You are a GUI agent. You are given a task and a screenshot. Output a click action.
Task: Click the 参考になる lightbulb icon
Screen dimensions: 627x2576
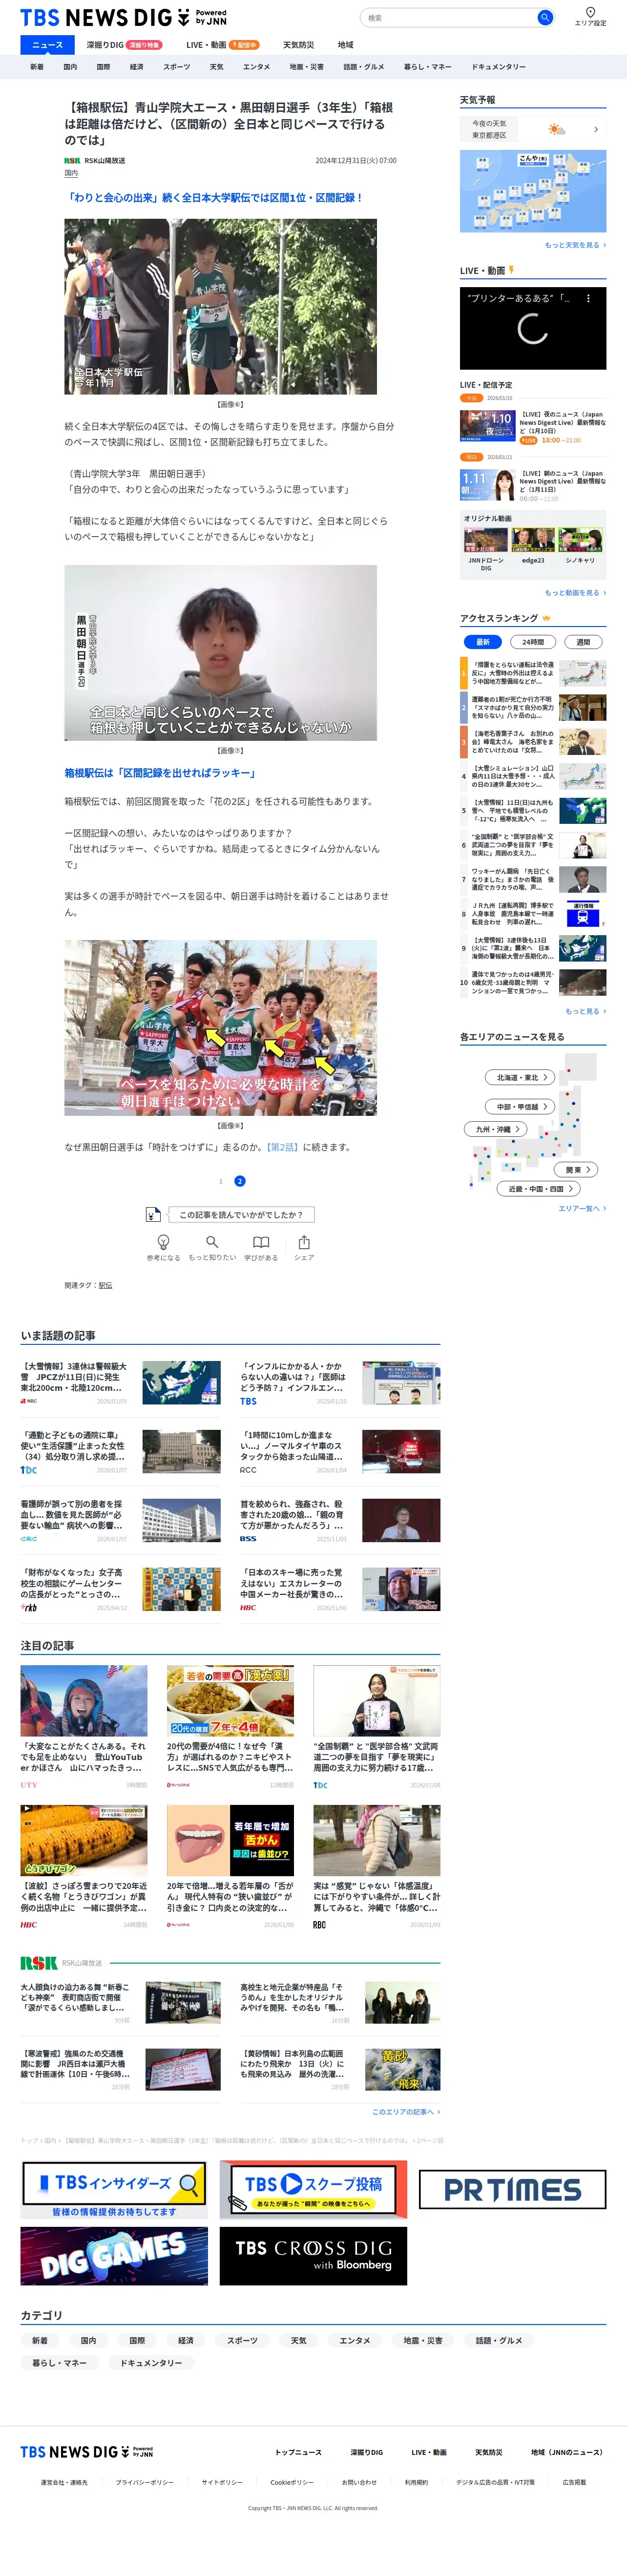pyautogui.click(x=164, y=1241)
